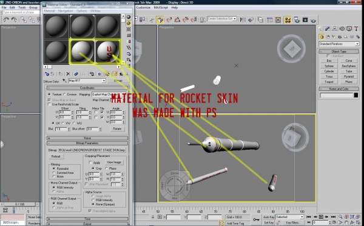Open the Motion panel tab icon

point(342,28)
